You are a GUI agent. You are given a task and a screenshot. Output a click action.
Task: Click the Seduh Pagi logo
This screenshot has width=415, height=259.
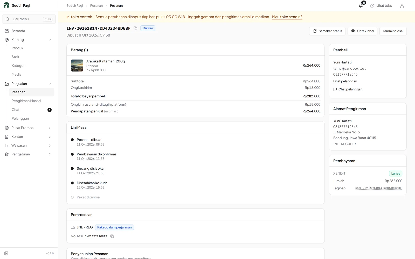pyautogui.click(x=6, y=5)
